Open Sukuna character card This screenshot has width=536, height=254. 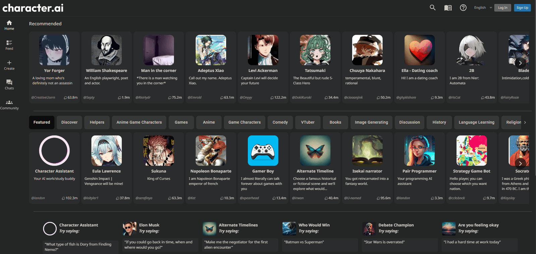[x=159, y=168]
